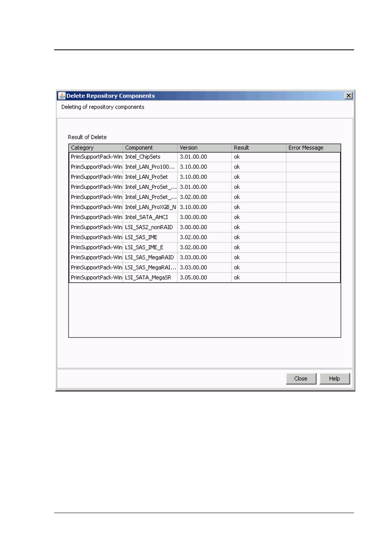Image resolution: width=383 pixels, height=544 pixels.
Task: Click version 3.00.00.00 of LSI_SAS2_nonRAID
Action: coord(205,227)
